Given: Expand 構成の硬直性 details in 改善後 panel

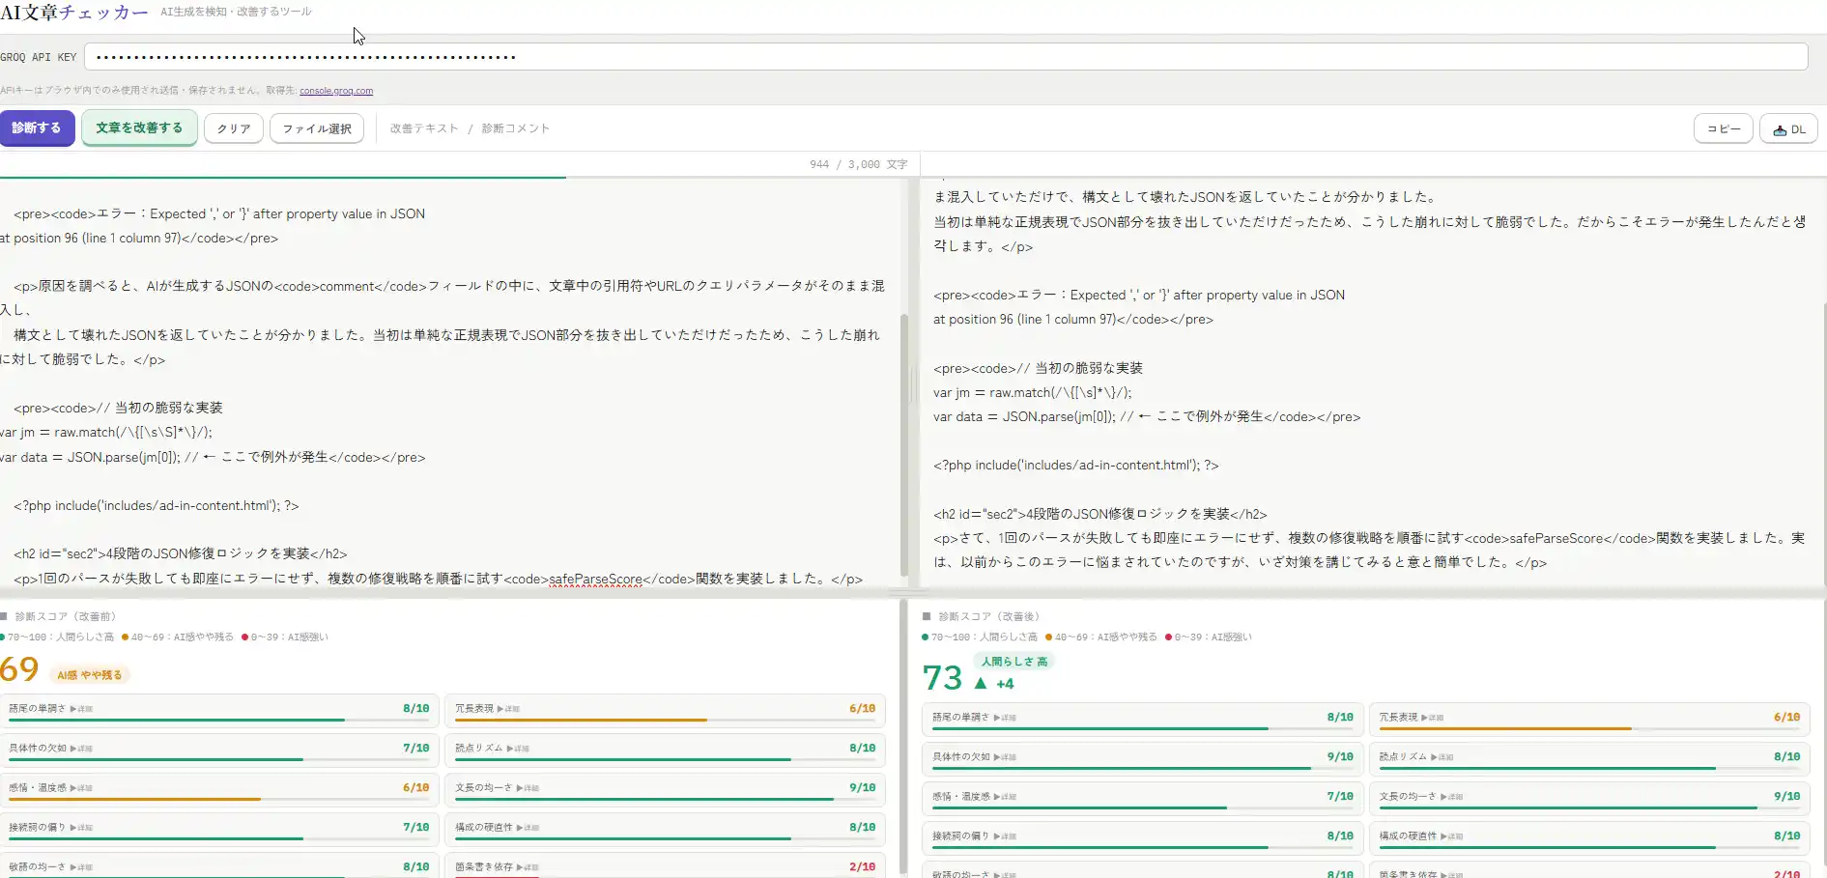Looking at the screenshot, I should click(1452, 836).
